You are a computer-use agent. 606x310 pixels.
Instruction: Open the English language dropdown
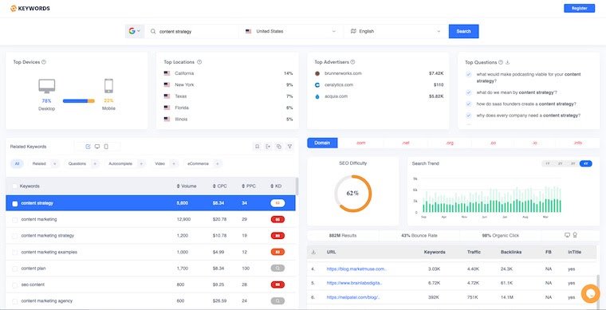pos(395,31)
